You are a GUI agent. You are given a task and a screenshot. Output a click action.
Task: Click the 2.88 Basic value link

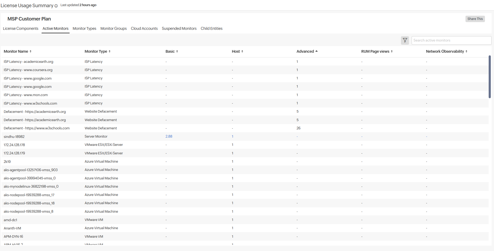(169, 136)
